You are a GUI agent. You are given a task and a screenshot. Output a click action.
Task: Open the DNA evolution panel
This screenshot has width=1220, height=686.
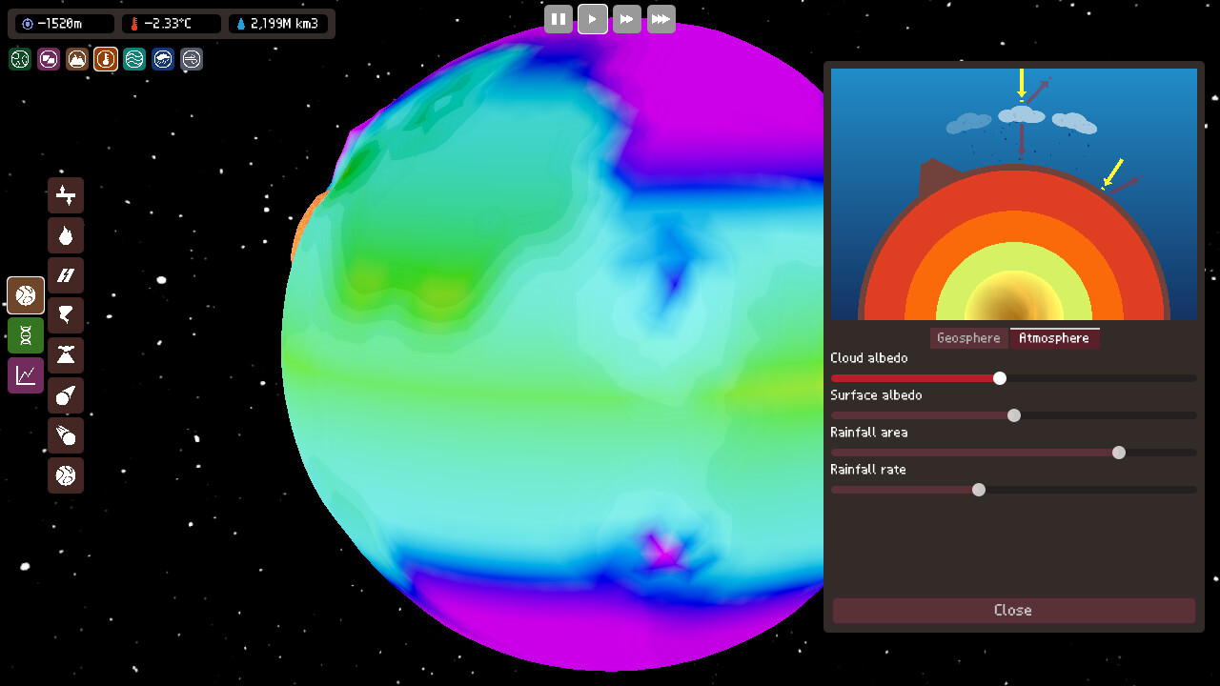(25, 334)
